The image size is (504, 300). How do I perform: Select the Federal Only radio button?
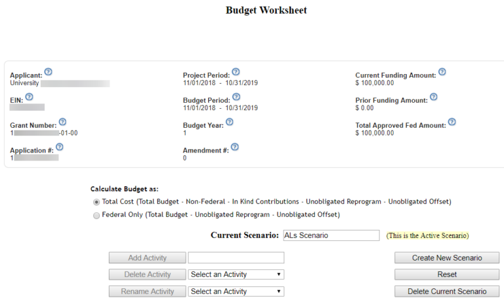(x=96, y=215)
